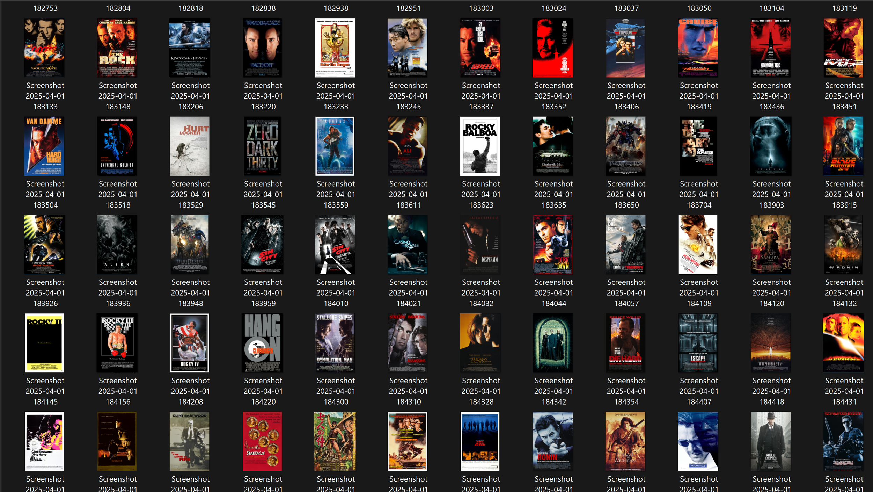Select the Crimson Tide poster thumbnail
The width and height of the screenshot is (873, 492).
[x=771, y=48]
